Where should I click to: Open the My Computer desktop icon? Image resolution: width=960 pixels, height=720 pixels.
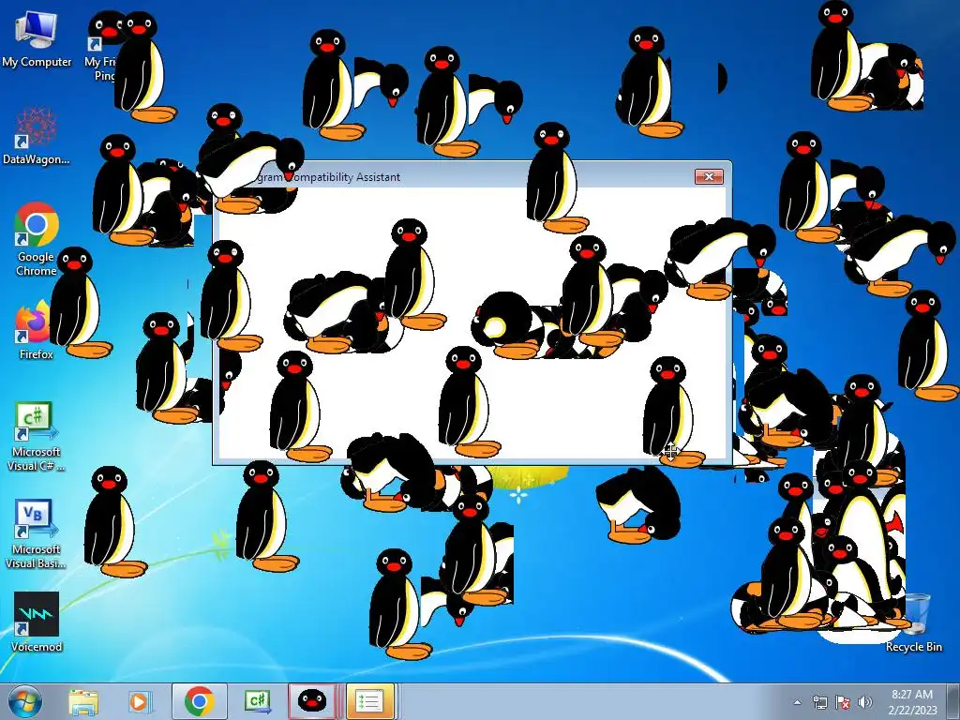[37, 39]
